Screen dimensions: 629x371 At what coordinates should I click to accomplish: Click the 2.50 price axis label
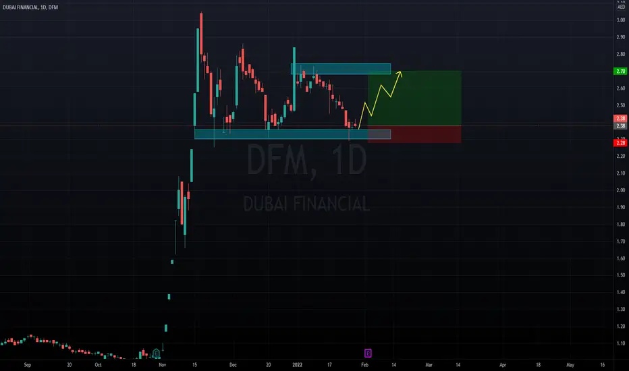click(x=621, y=105)
